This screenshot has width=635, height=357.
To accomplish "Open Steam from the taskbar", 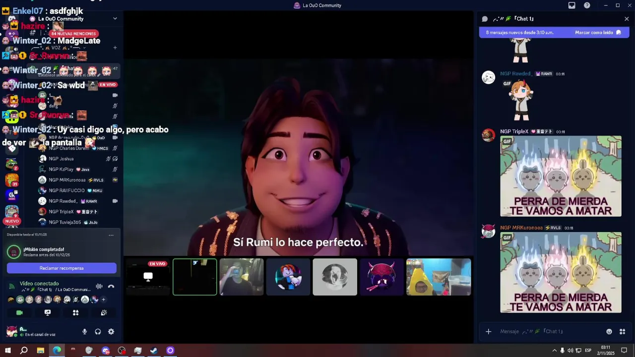I will coord(154,351).
